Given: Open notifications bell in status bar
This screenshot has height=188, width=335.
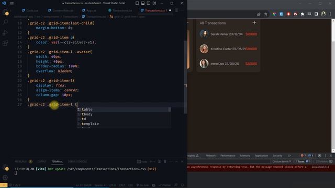Looking at the screenshot, I should tap(182, 185).
